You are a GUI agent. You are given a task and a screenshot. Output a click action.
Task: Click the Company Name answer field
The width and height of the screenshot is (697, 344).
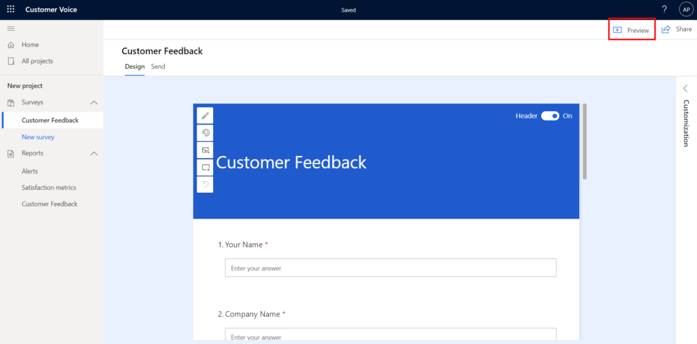tap(391, 334)
